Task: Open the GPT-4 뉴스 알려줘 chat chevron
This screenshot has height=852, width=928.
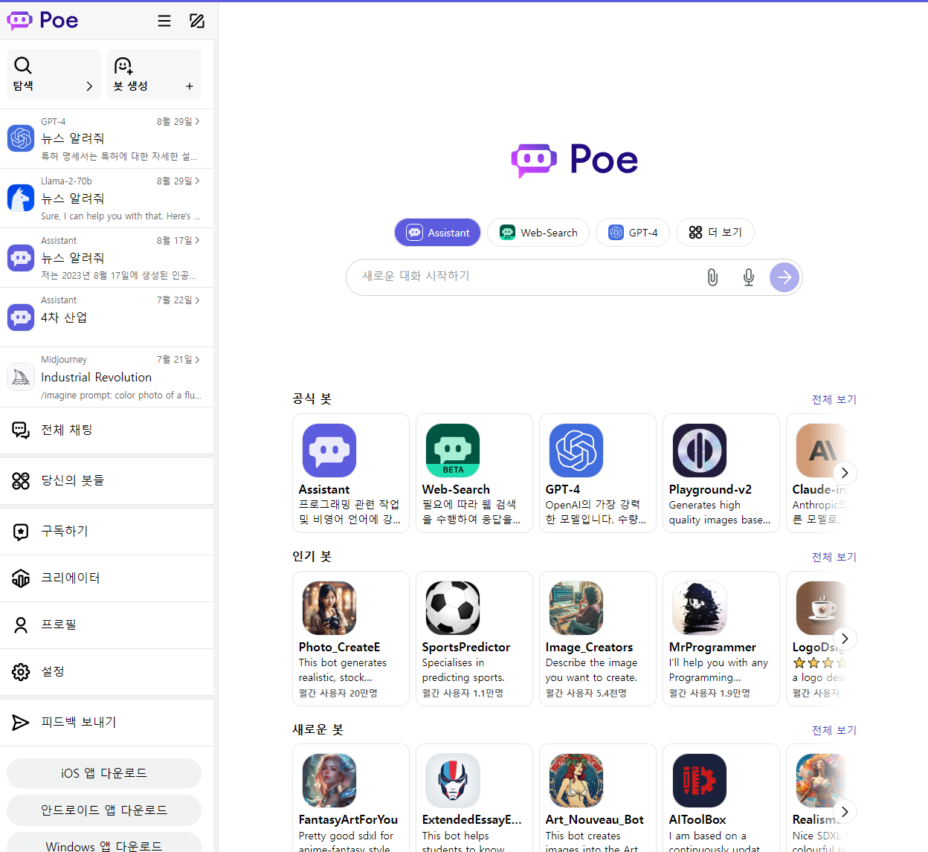Action: [x=198, y=121]
